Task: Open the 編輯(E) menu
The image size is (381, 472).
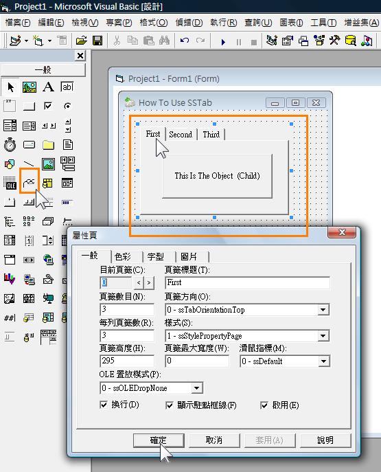Action: pos(51,23)
